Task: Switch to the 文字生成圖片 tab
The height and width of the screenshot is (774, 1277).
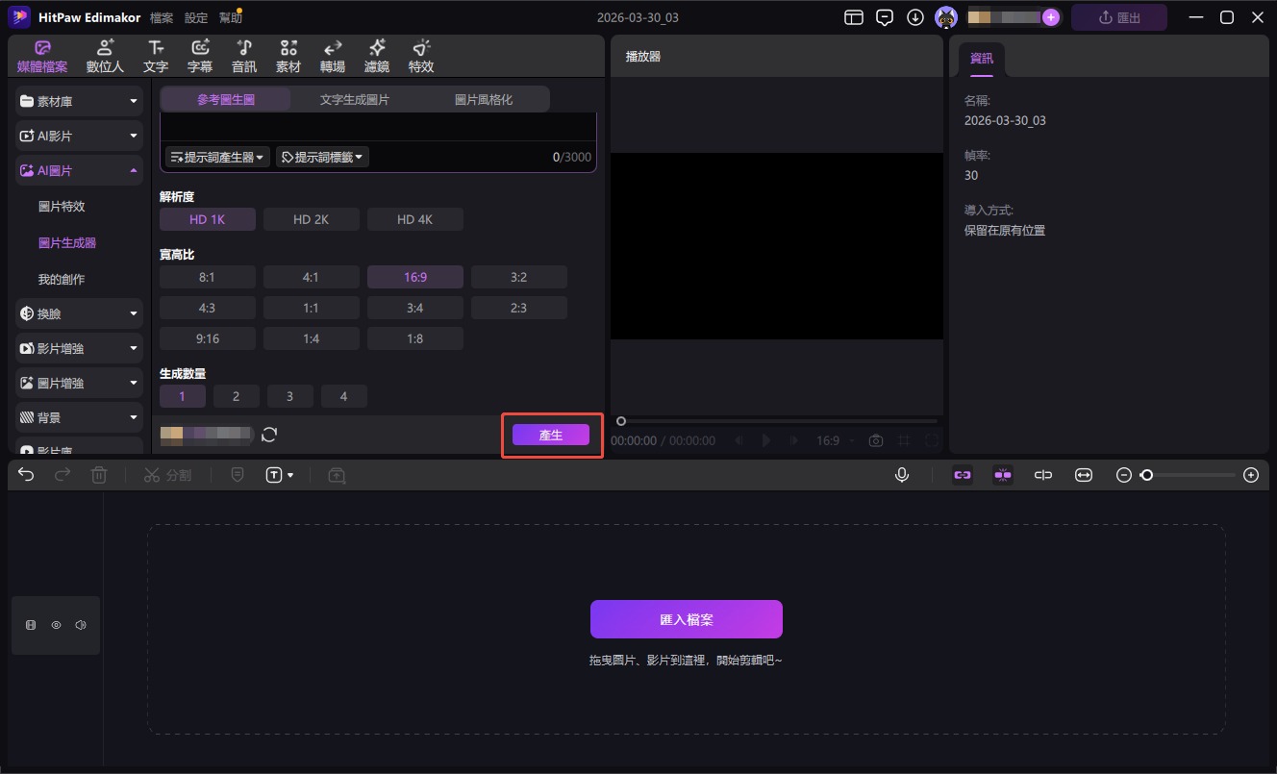Action: pos(355,99)
